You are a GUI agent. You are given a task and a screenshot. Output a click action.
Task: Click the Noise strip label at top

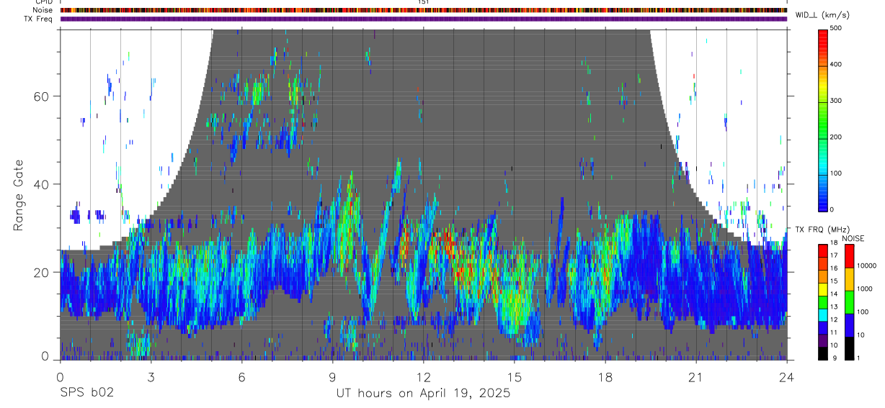point(43,10)
